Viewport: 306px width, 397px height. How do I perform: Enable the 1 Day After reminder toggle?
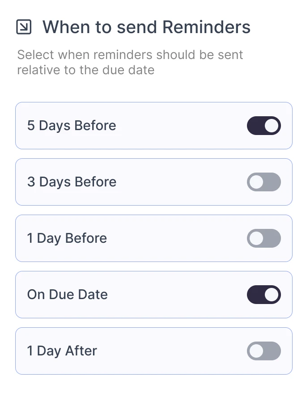click(x=263, y=351)
